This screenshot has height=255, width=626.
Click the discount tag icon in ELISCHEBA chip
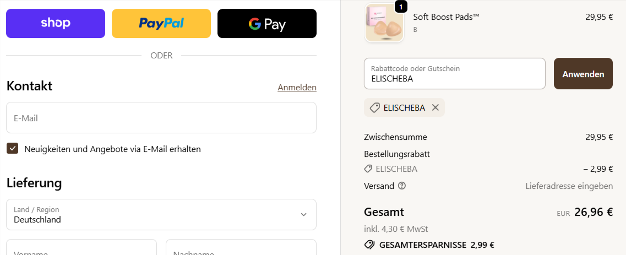[374, 108]
